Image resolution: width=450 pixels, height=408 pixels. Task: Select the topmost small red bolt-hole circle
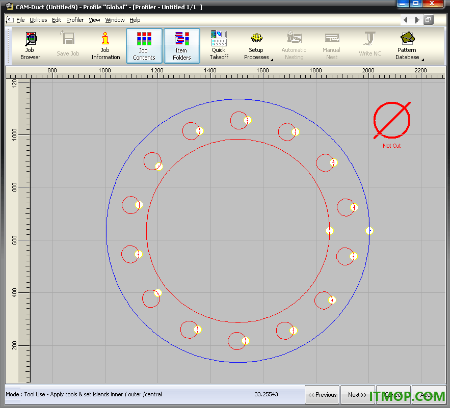click(x=239, y=121)
